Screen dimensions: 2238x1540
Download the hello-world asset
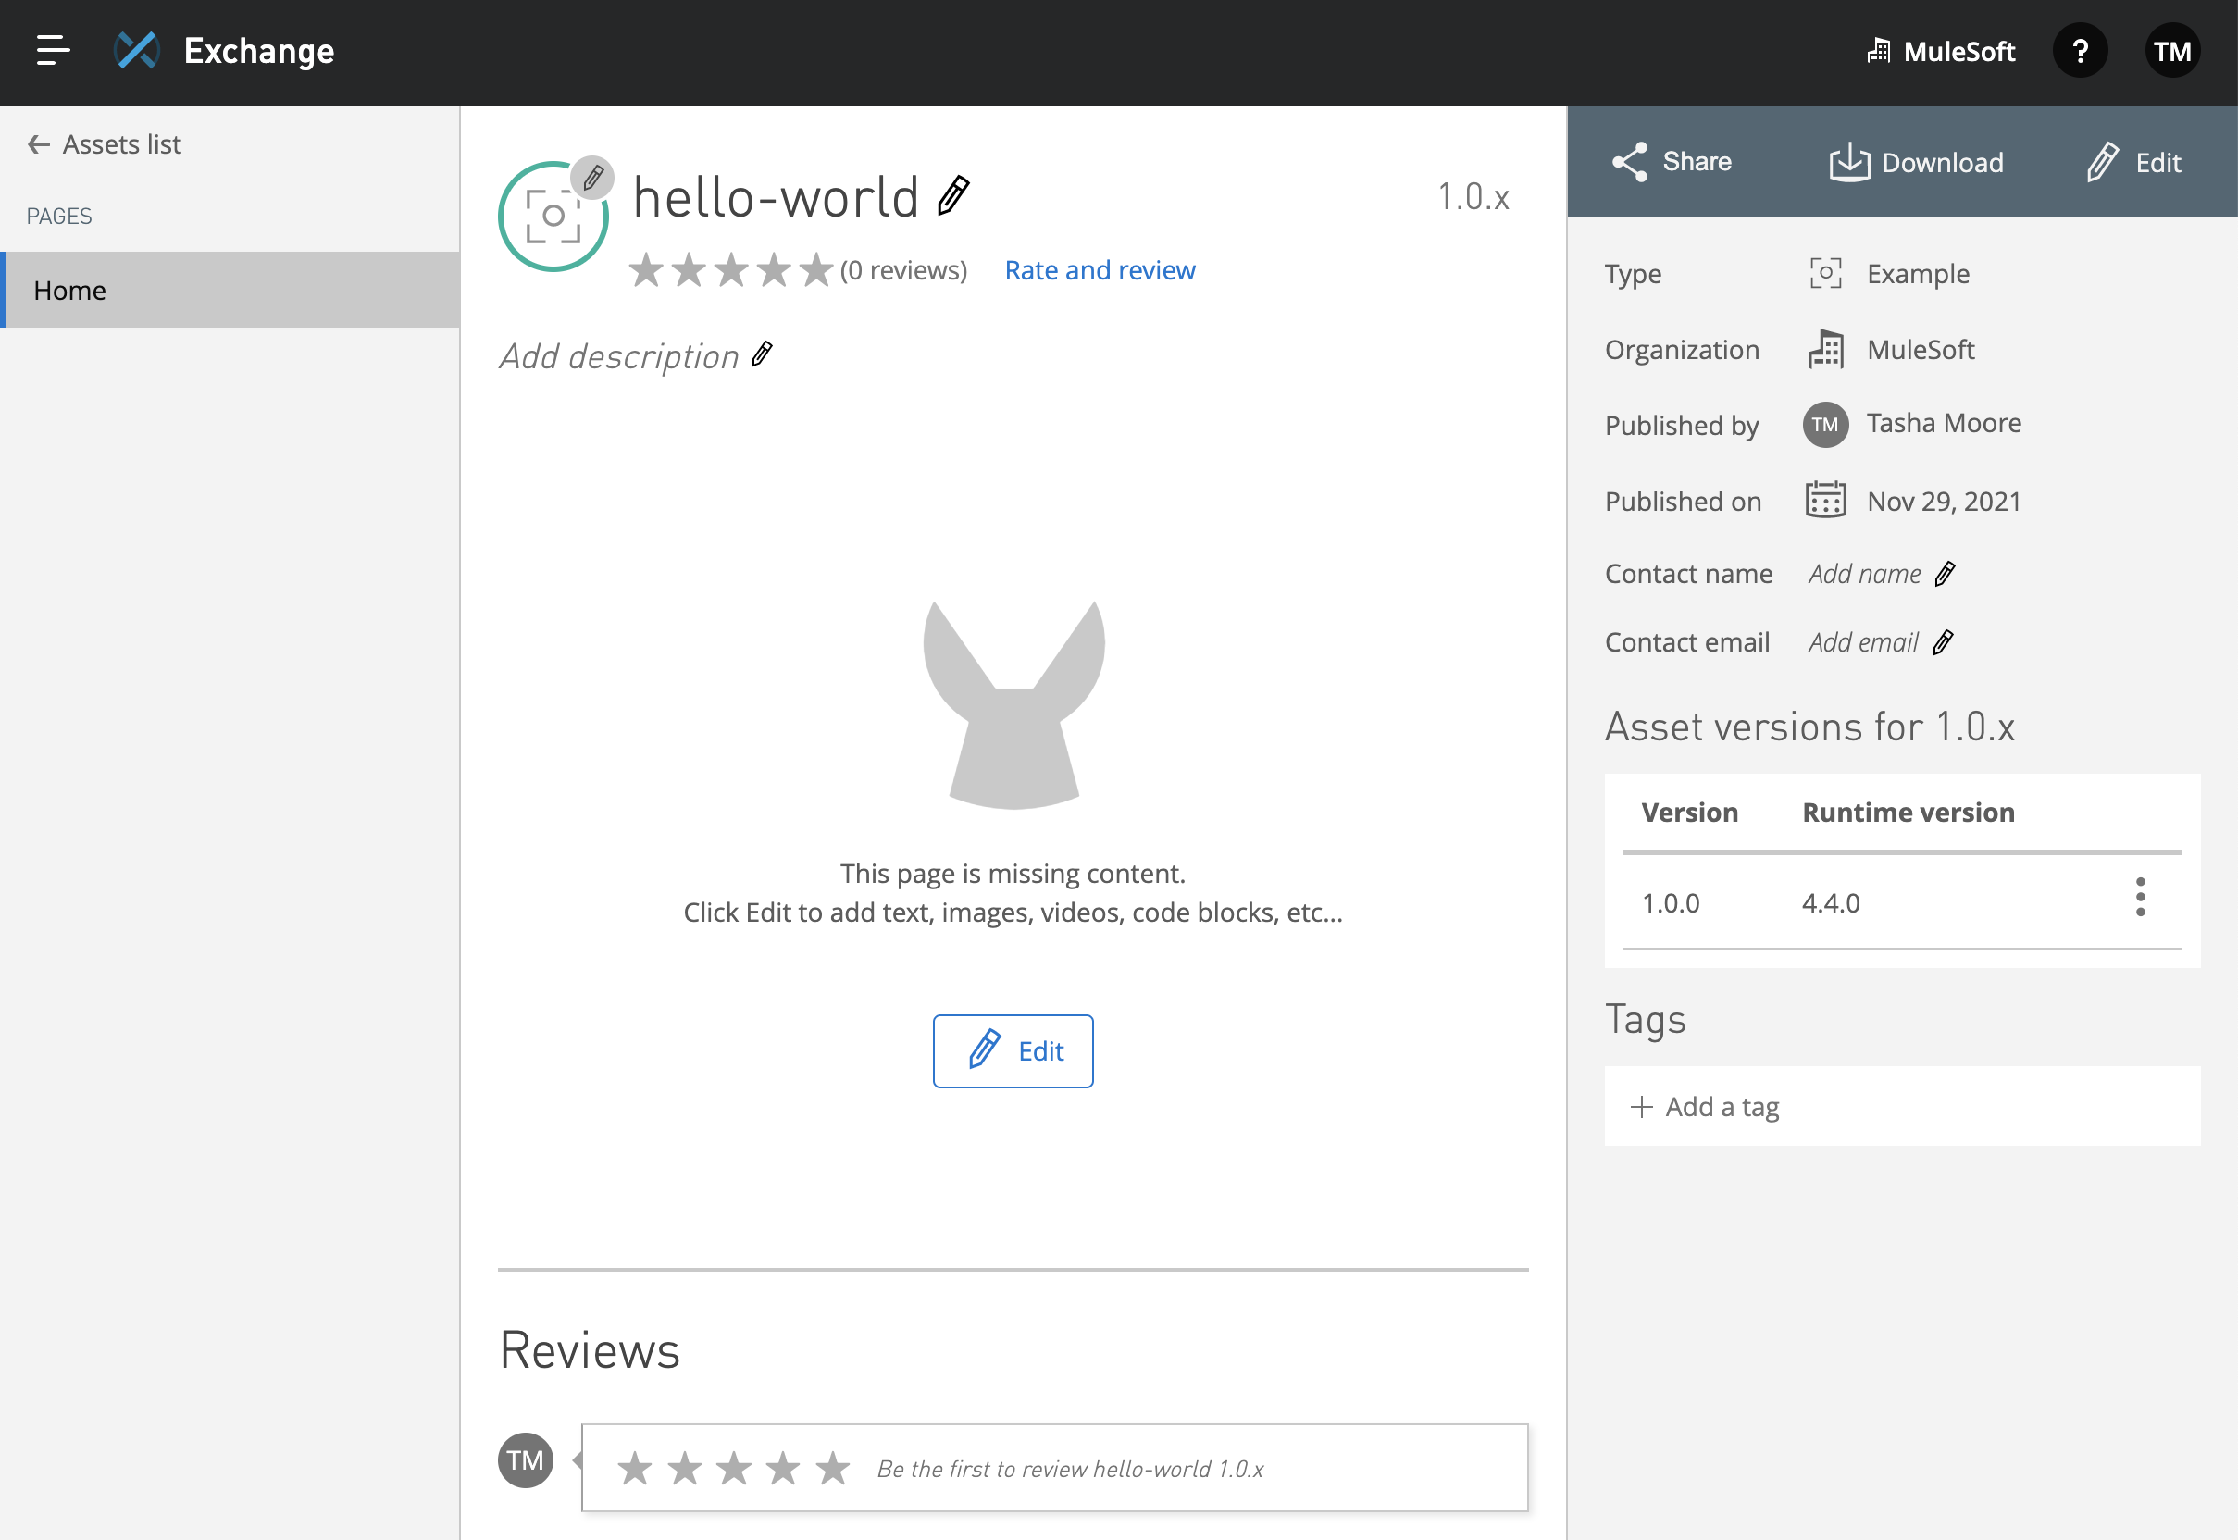[1916, 161]
